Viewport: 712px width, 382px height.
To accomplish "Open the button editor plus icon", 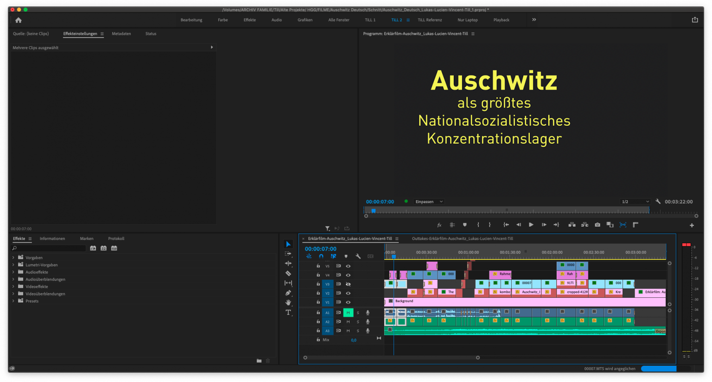I will pos(692,225).
